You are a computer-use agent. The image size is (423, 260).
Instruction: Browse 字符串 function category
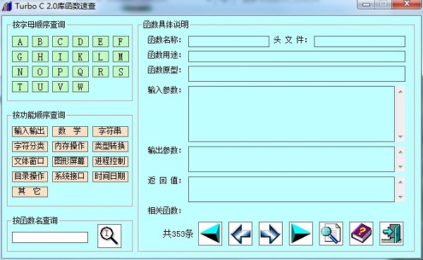pyautogui.click(x=110, y=131)
